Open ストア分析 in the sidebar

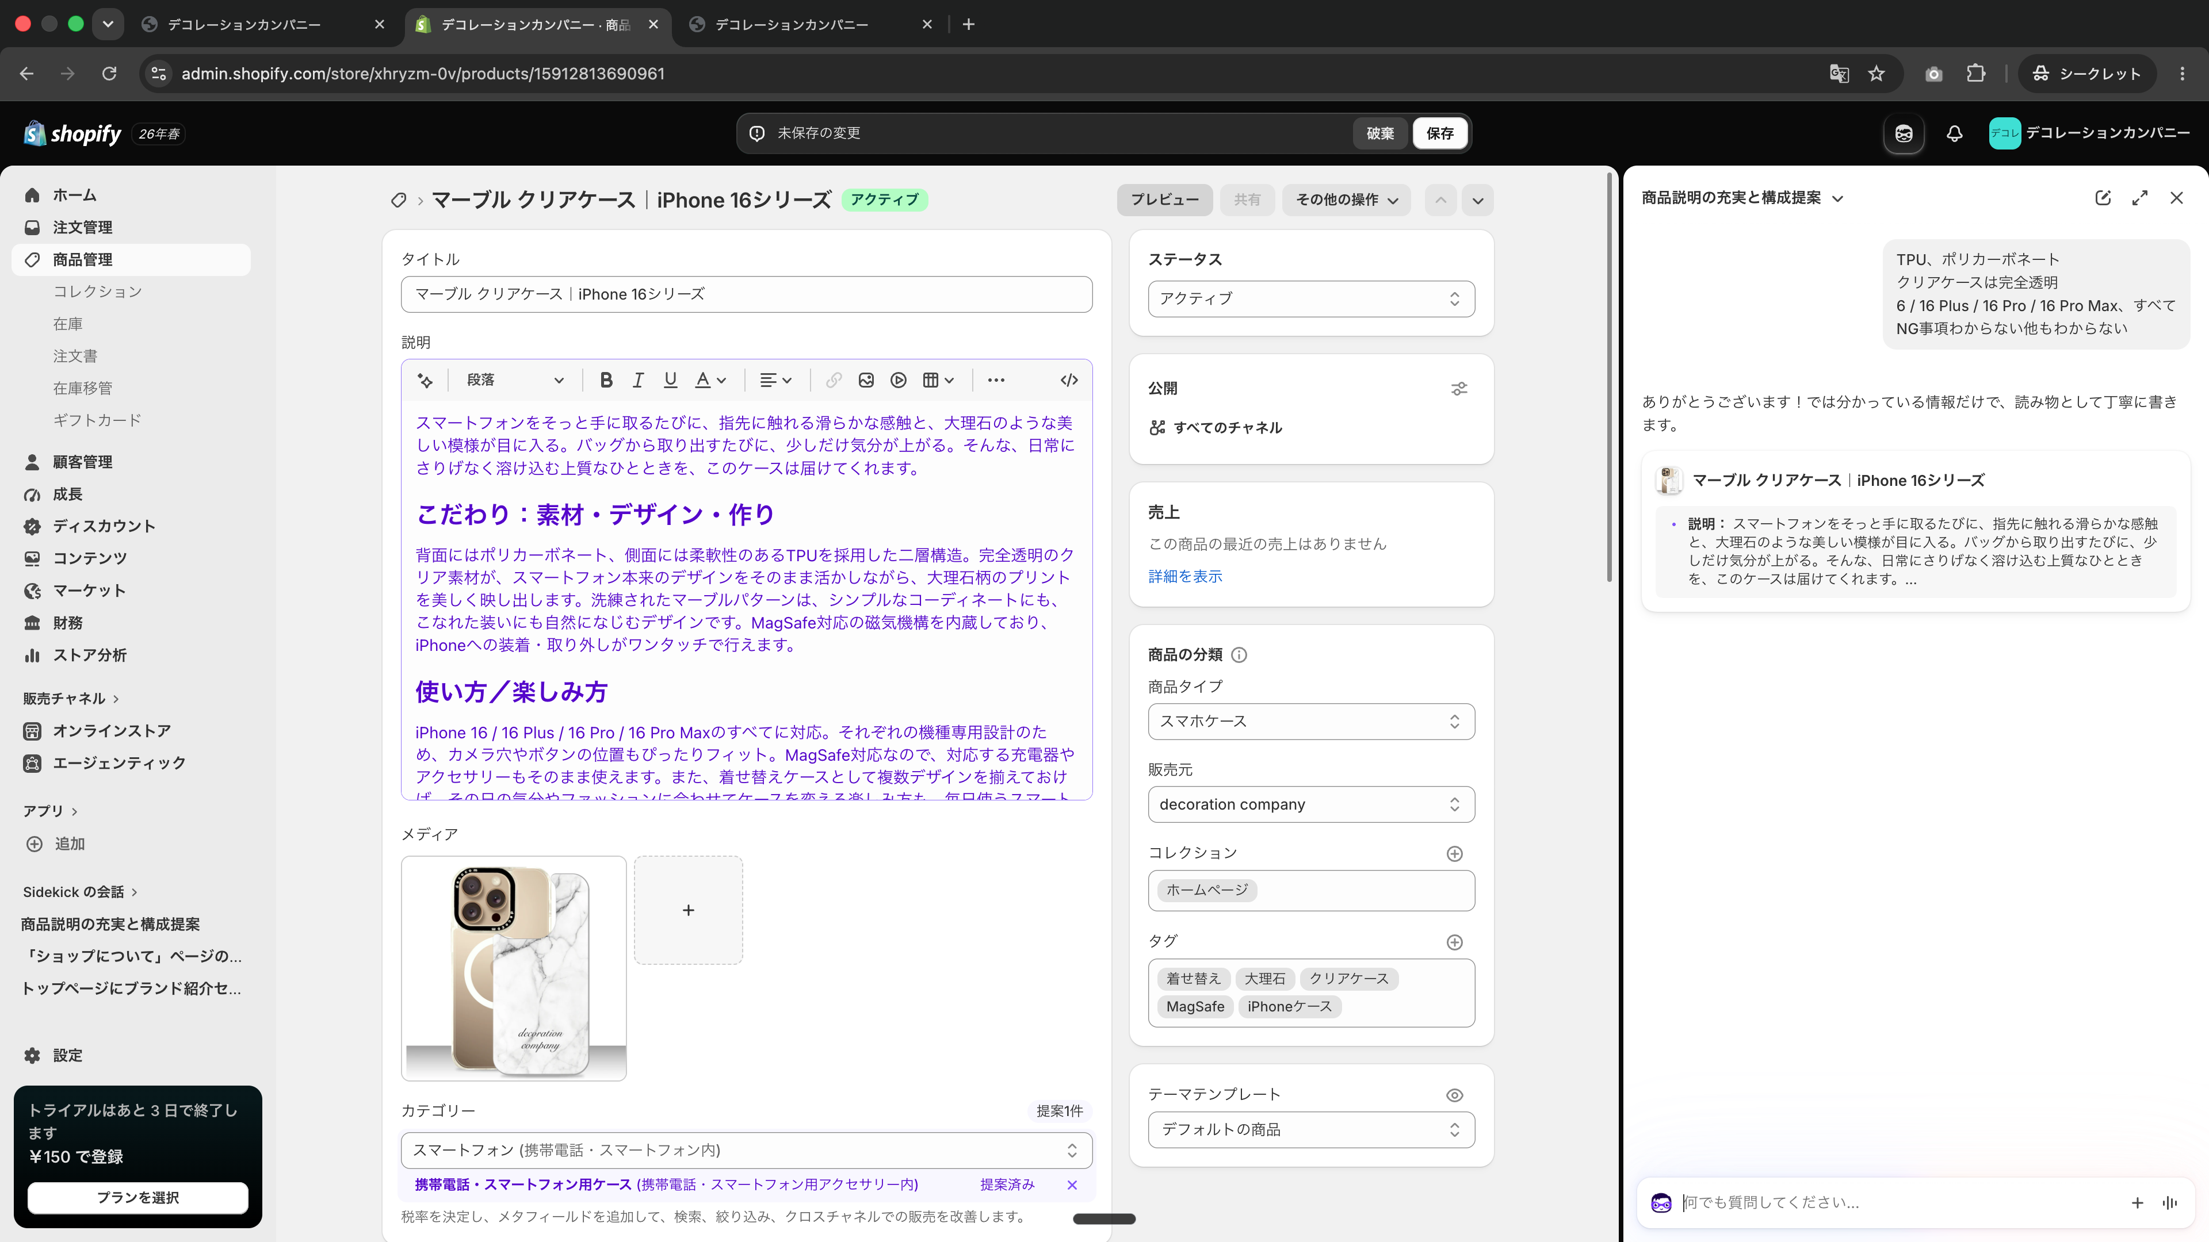pyautogui.click(x=131, y=655)
